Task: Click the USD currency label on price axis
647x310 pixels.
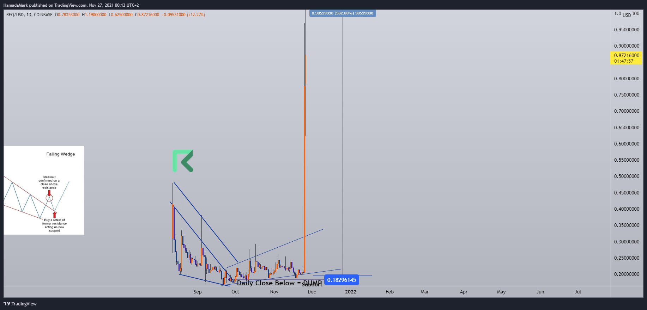Action: click(627, 15)
